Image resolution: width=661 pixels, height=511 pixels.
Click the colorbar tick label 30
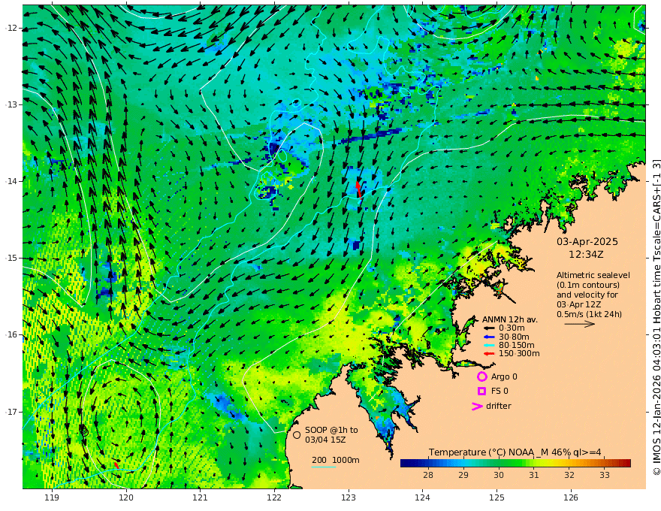coord(499,475)
